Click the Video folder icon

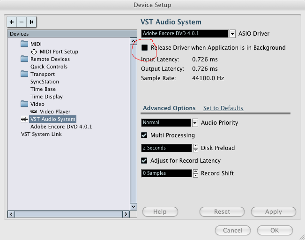[x=24, y=104]
